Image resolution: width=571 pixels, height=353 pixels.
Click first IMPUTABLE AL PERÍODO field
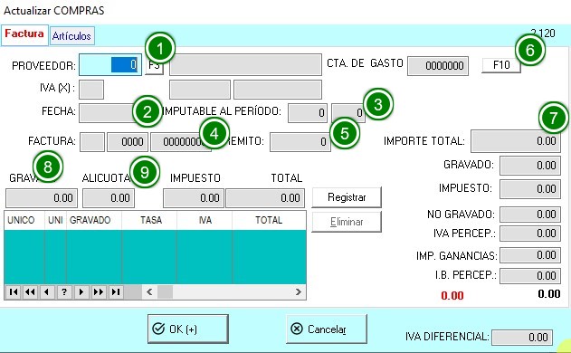pyautogui.click(x=308, y=113)
